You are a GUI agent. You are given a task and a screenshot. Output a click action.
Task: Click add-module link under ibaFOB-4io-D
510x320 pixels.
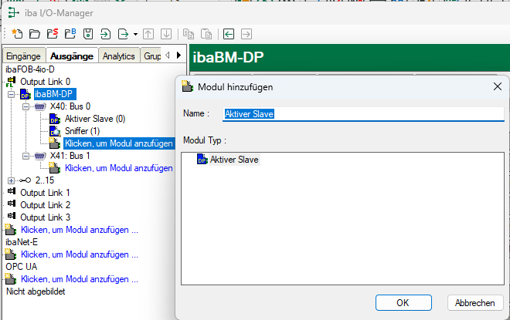[x=80, y=230]
